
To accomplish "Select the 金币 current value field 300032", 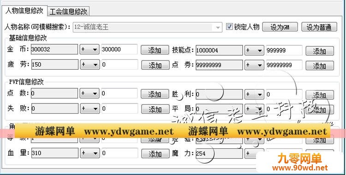I will point(54,49).
